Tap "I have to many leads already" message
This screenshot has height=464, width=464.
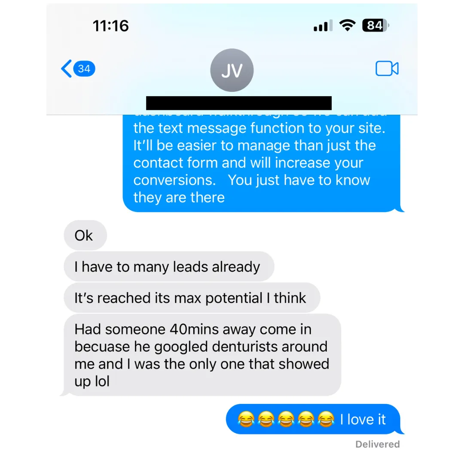tap(169, 267)
